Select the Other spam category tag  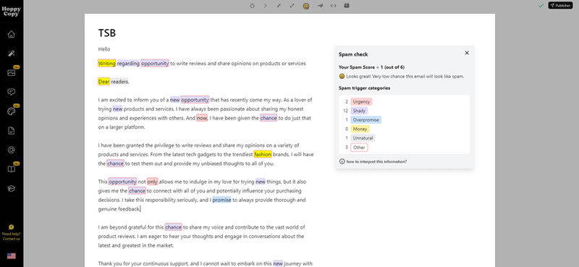point(359,148)
